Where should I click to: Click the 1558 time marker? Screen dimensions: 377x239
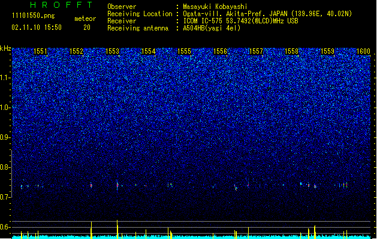tap(291, 51)
